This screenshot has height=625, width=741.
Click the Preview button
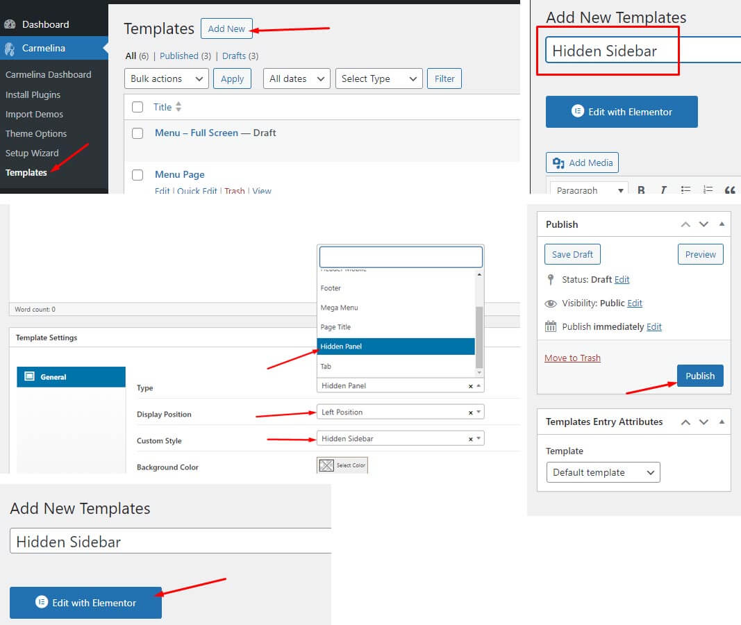click(700, 254)
